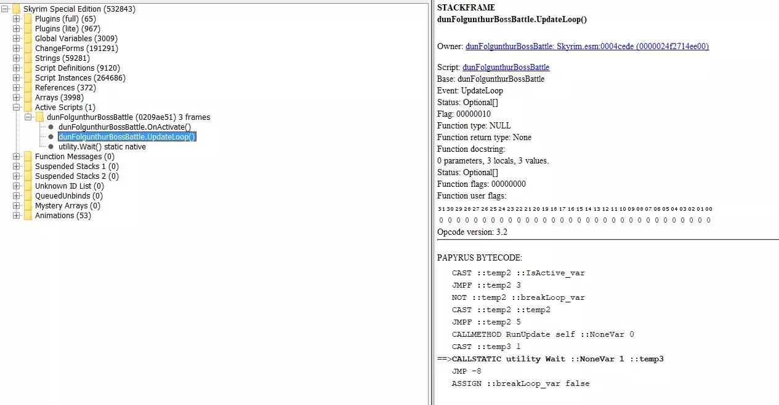Click the ChangeForms folder icon
The height and width of the screenshot is (405, 779).
[28, 49]
